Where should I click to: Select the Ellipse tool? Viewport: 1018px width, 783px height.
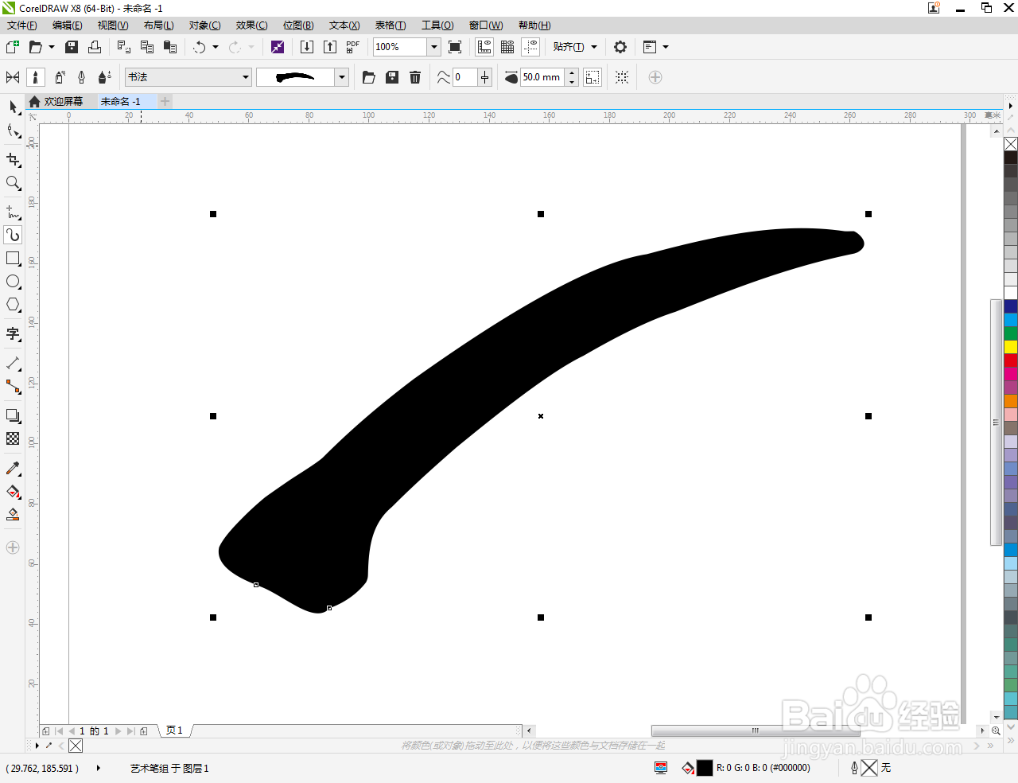coord(13,282)
